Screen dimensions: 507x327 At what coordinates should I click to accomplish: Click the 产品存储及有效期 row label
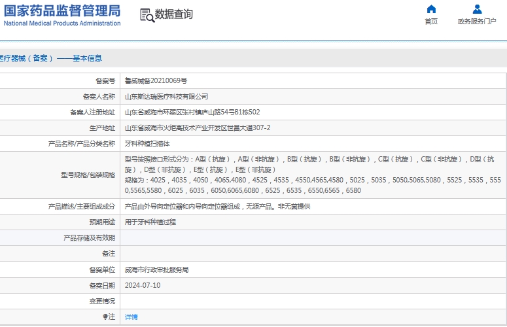[x=89, y=238]
